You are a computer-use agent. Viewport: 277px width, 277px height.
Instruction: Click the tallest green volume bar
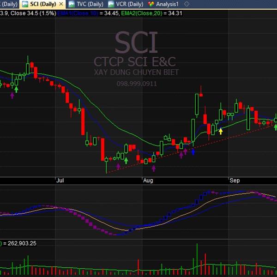[197, 259]
